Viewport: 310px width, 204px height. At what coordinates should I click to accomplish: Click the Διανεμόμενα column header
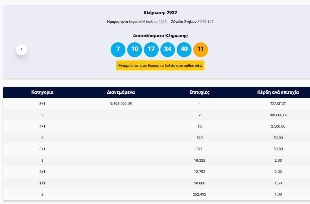click(x=121, y=92)
